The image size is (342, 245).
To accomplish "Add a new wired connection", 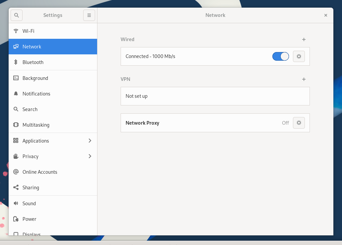I will tap(304, 39).
